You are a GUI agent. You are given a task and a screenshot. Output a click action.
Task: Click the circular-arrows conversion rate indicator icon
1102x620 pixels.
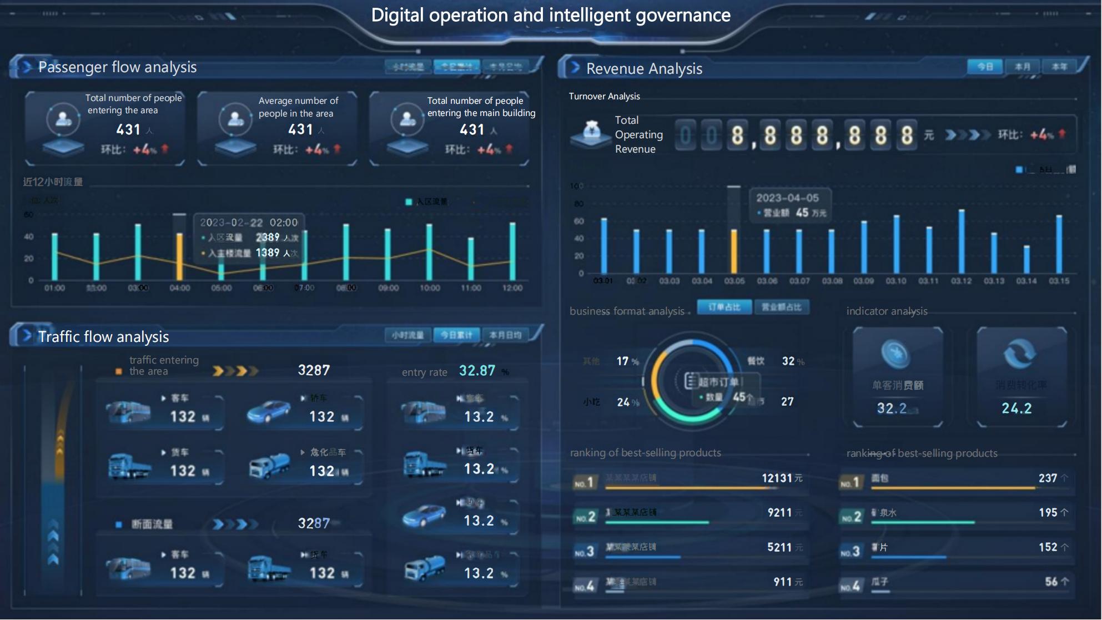click(x=1019, y=354)
